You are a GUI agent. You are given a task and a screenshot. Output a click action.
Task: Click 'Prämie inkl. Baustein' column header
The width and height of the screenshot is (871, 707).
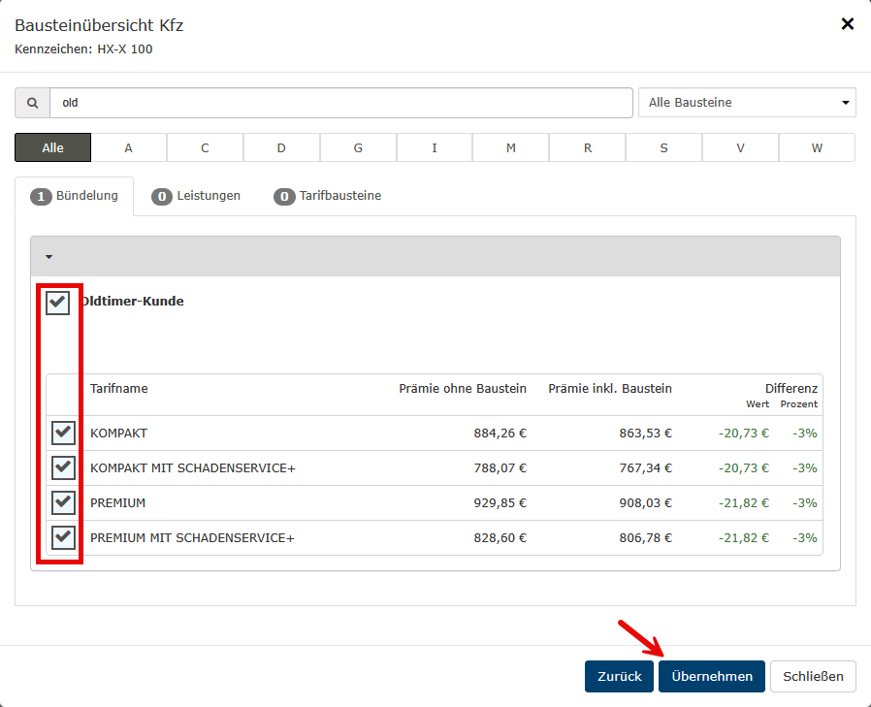coord(610,388)
